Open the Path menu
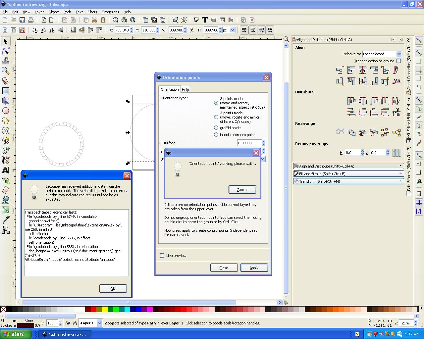424x339 pixels. [67, 12]
